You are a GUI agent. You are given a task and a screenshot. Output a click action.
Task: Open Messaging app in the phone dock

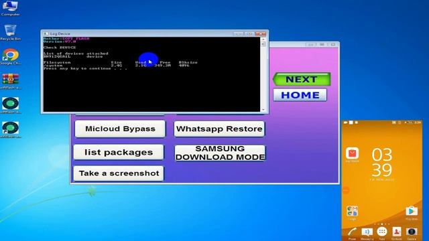pos(367,233)
